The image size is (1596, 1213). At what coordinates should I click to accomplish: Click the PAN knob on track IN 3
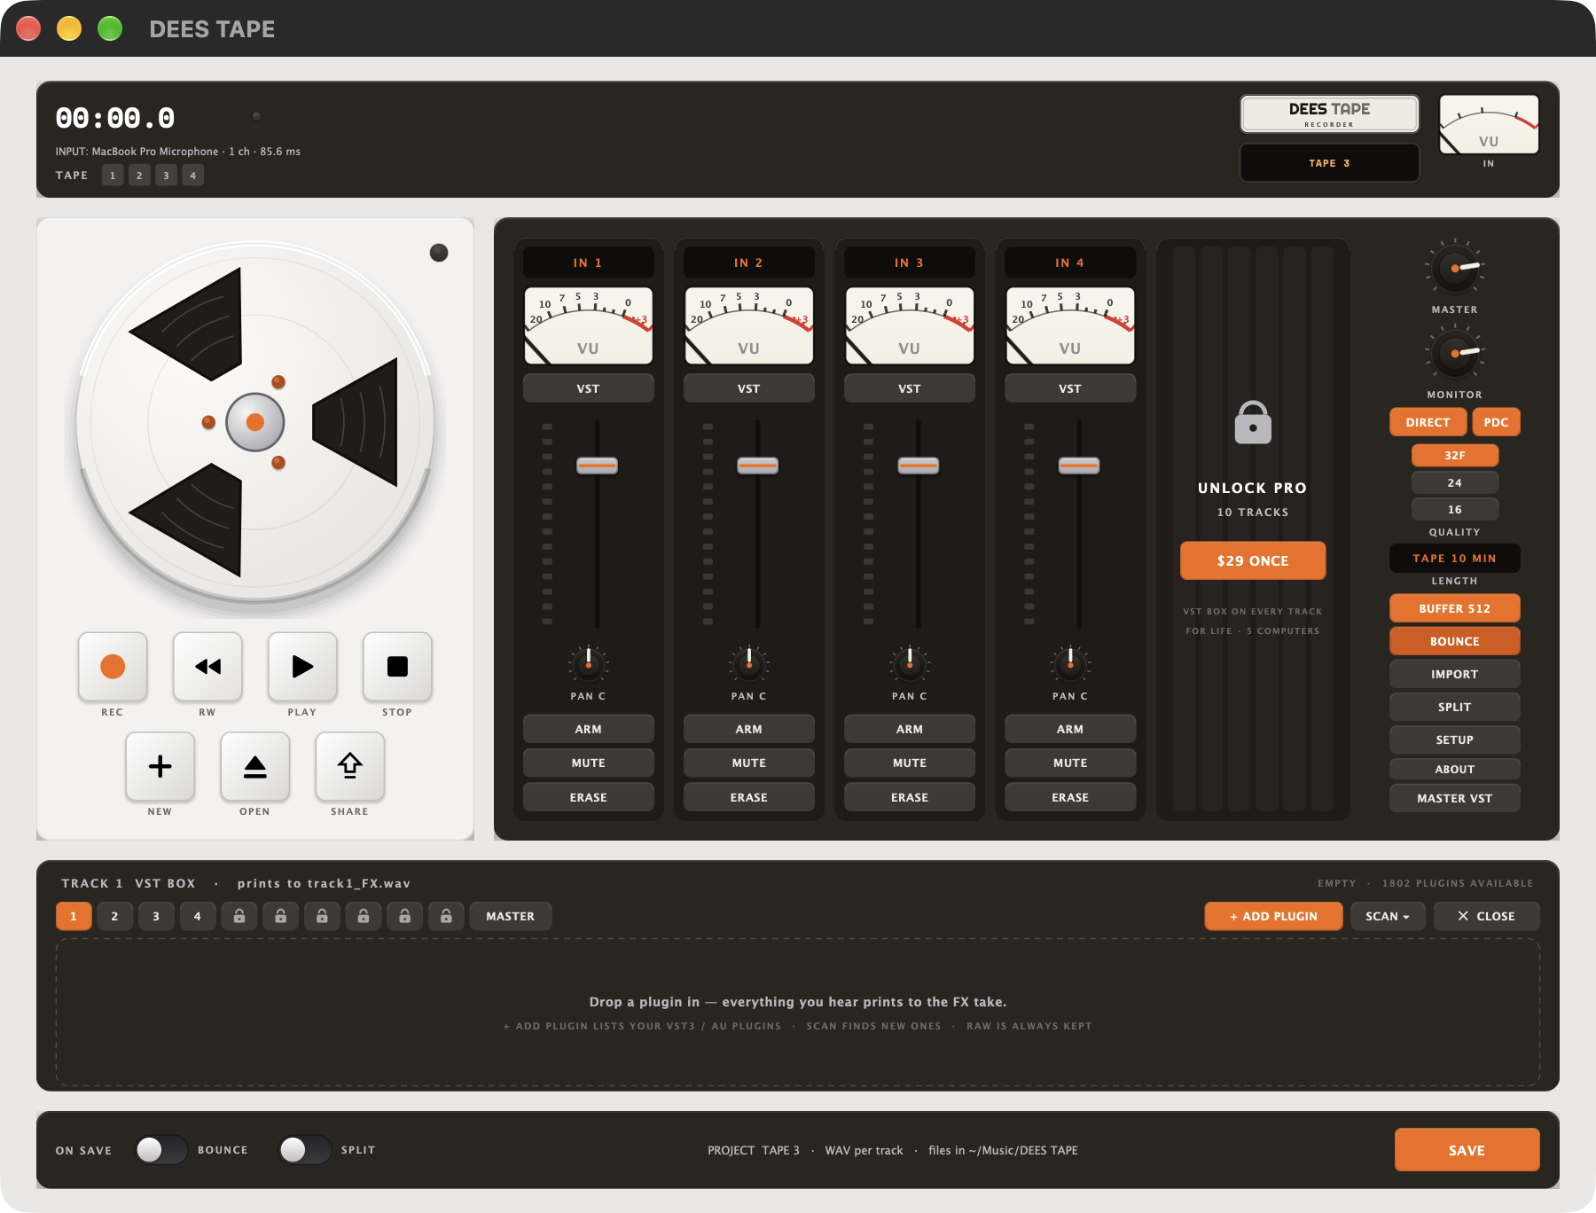909,663
